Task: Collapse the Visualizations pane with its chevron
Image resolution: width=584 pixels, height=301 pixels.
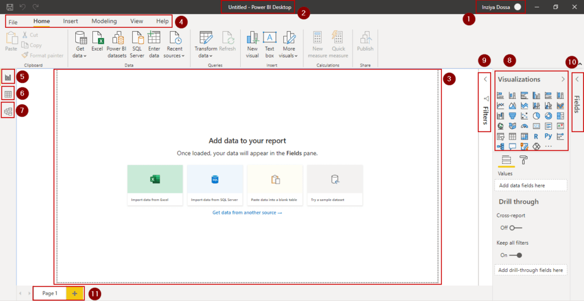Action: point(563,79)
